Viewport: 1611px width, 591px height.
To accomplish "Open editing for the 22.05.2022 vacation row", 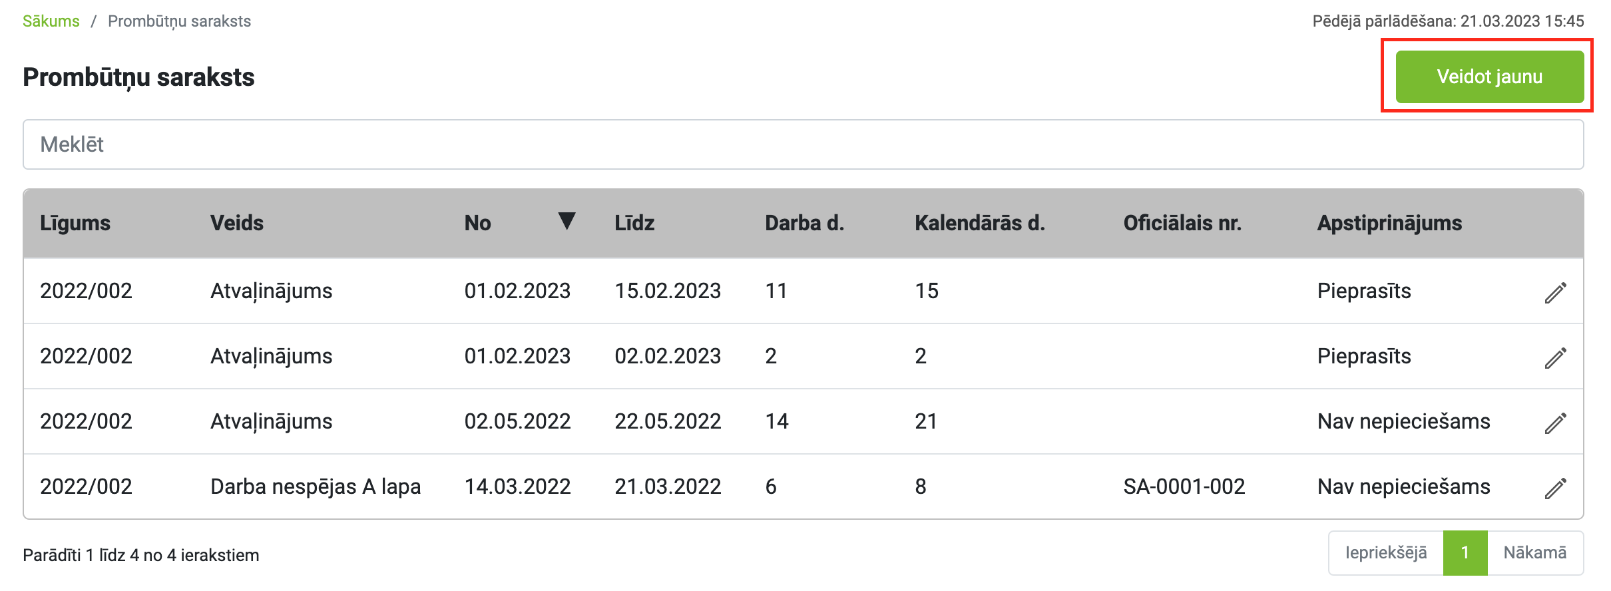I will click(1555, 423).
